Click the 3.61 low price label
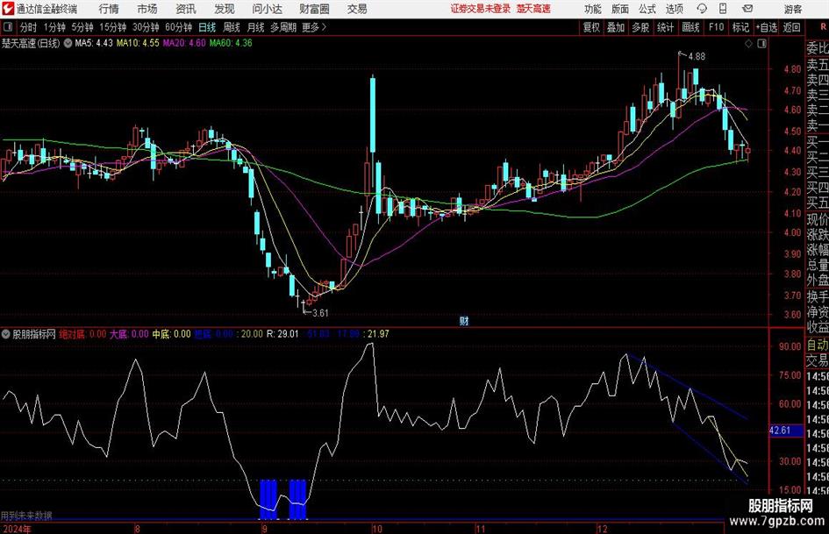Image resolution: width=829 pixels, height=534 pixels. 320,313
